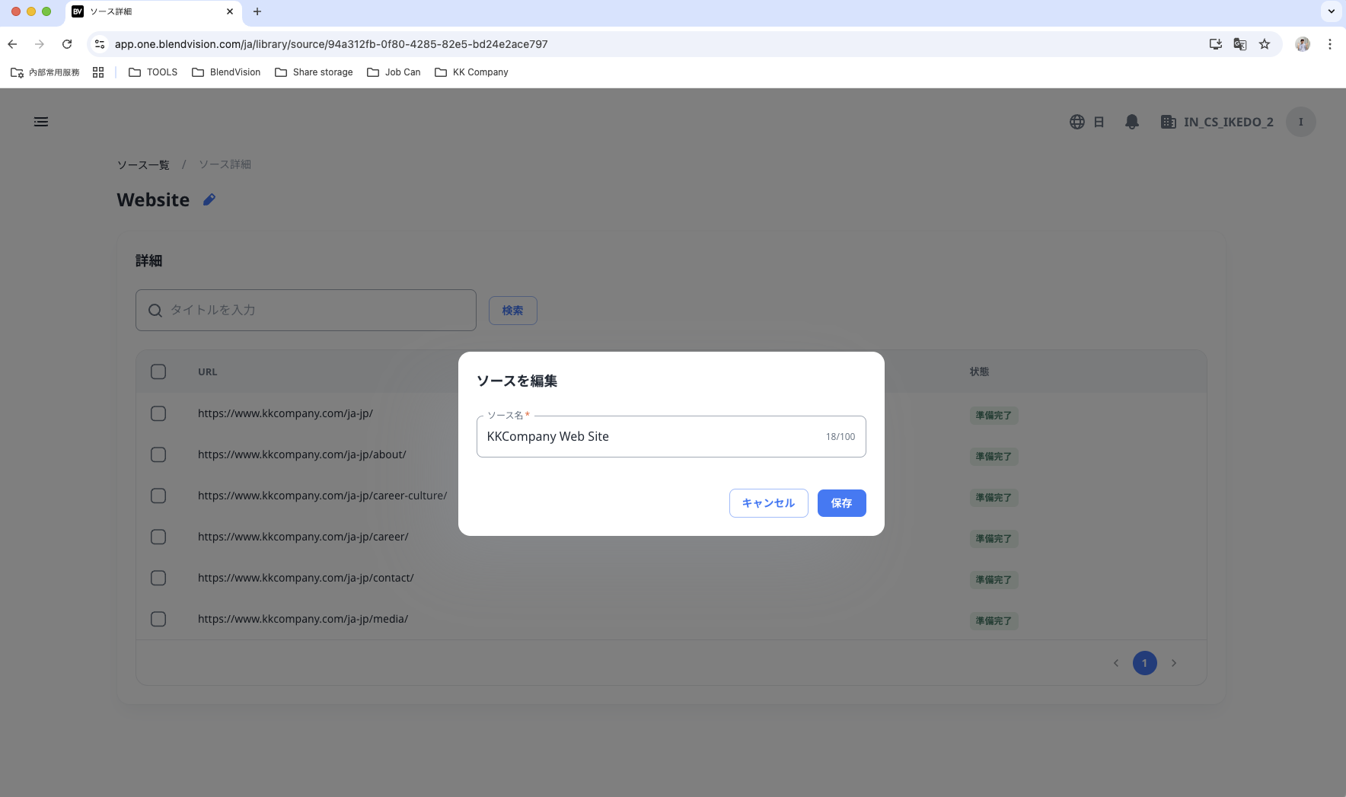Click the 保存 button in dialog
The height and width of the screenshot is (797, 1346).
click(842, 503)
